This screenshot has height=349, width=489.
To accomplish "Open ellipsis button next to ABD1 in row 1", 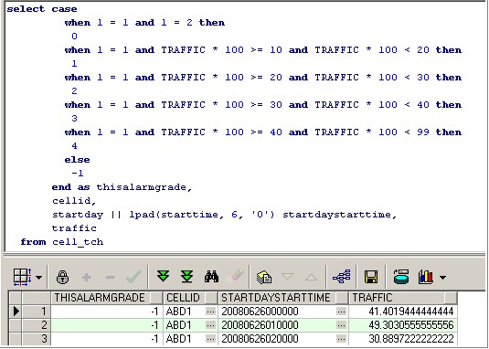I will [x=211, y=312].
